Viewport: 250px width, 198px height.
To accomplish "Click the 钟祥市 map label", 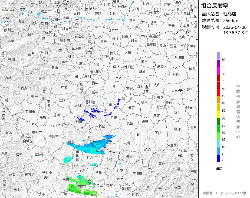I will click(47, 172).
